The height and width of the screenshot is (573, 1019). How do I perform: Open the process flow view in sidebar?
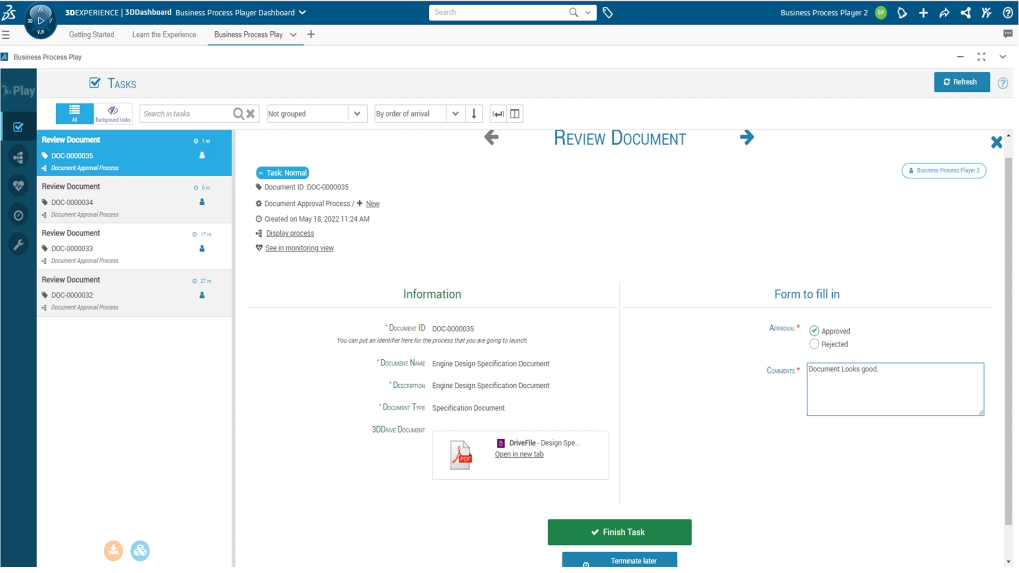[19, 157]
